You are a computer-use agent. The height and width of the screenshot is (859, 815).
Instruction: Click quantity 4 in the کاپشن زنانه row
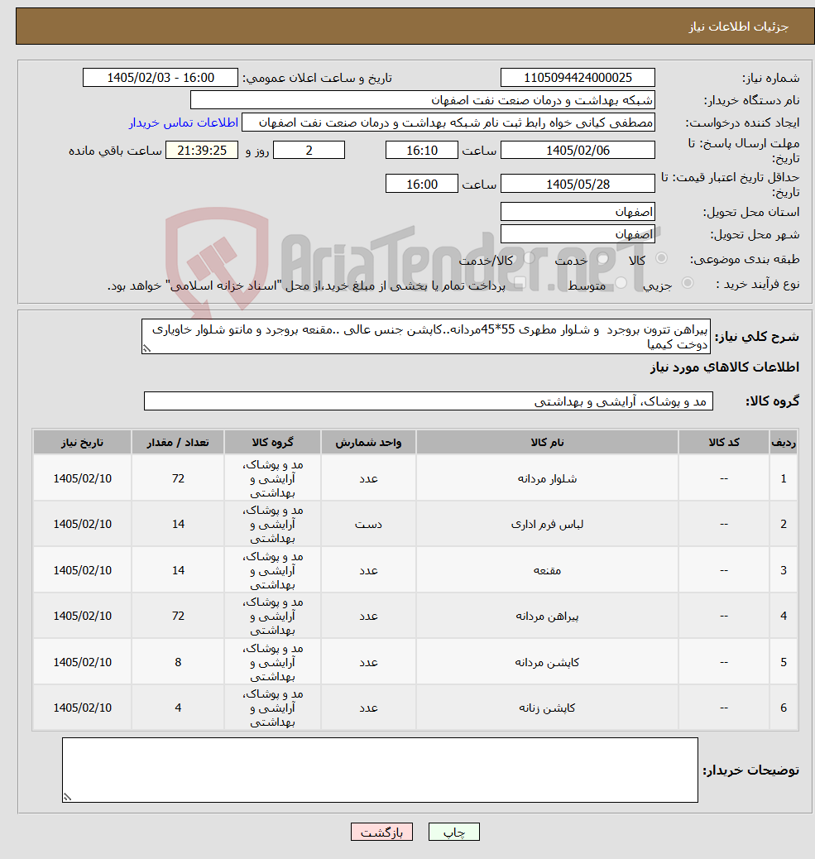(178, 708)
